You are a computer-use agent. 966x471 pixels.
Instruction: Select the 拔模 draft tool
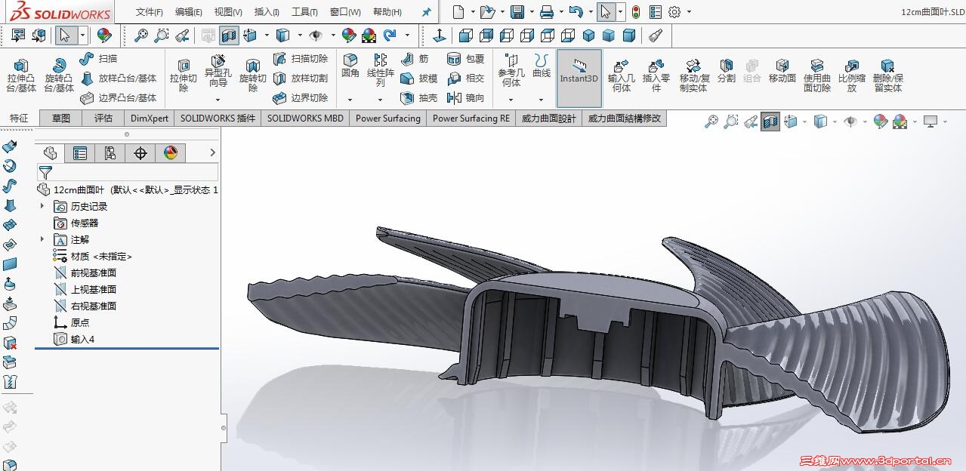(418, 78)
